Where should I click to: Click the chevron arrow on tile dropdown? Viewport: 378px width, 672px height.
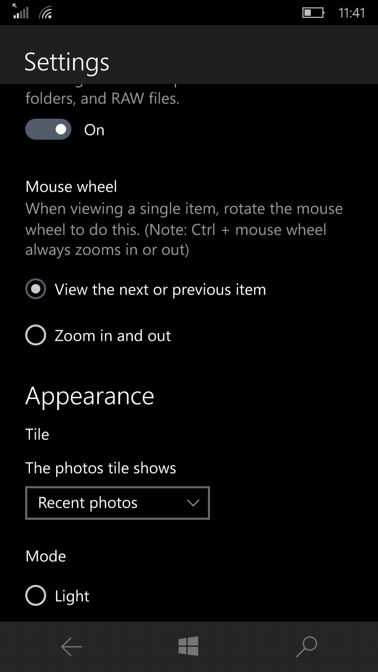point(193,503)
